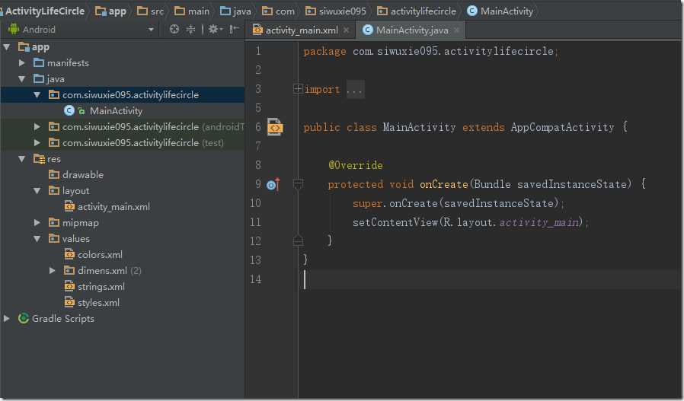684x401 pixels.
Task: Collapse the selected com.siwuxie095.activitylifecircle package
Action: point(37,94)
